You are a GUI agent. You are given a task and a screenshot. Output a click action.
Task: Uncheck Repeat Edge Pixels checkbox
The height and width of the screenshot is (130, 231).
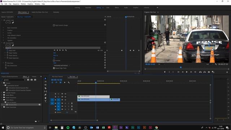pos(54,68)
